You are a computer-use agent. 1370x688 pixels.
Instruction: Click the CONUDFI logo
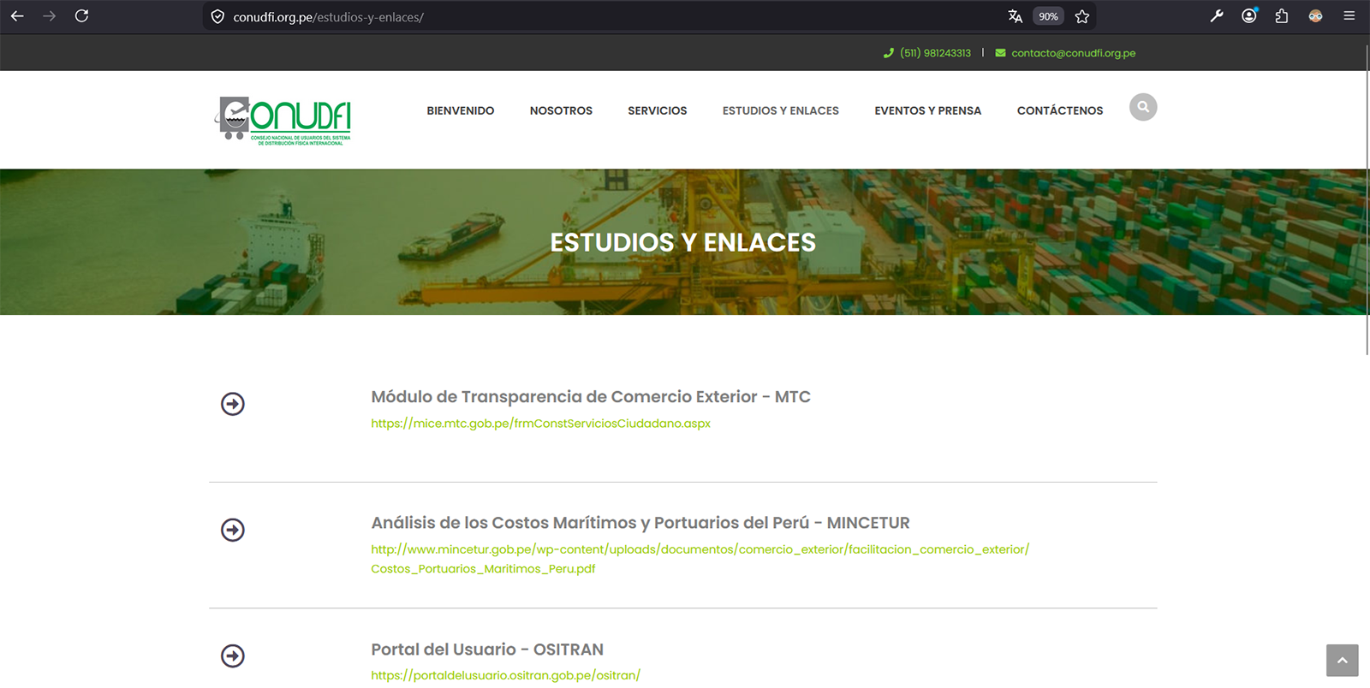[x=283, y=121]
